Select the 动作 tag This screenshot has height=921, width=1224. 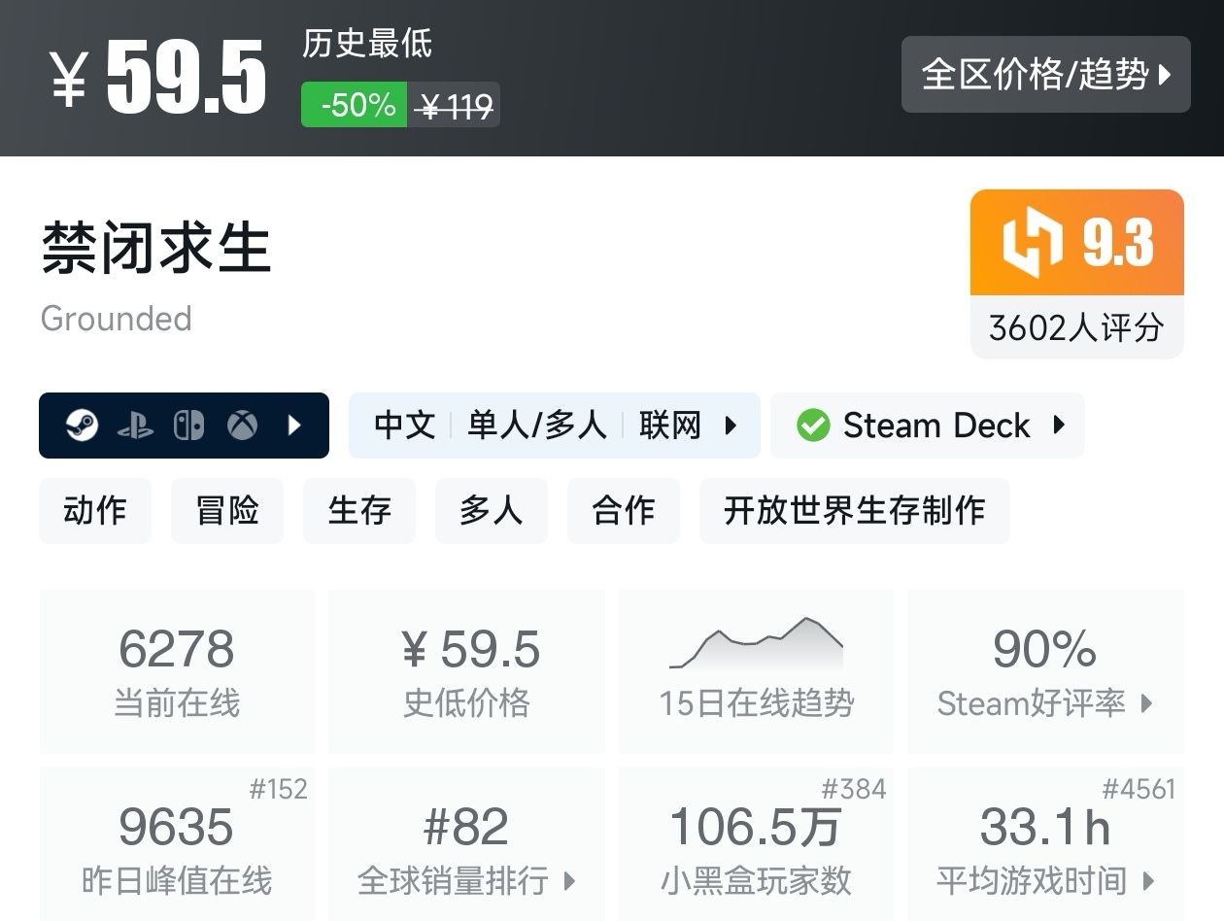tap(95, 510)
